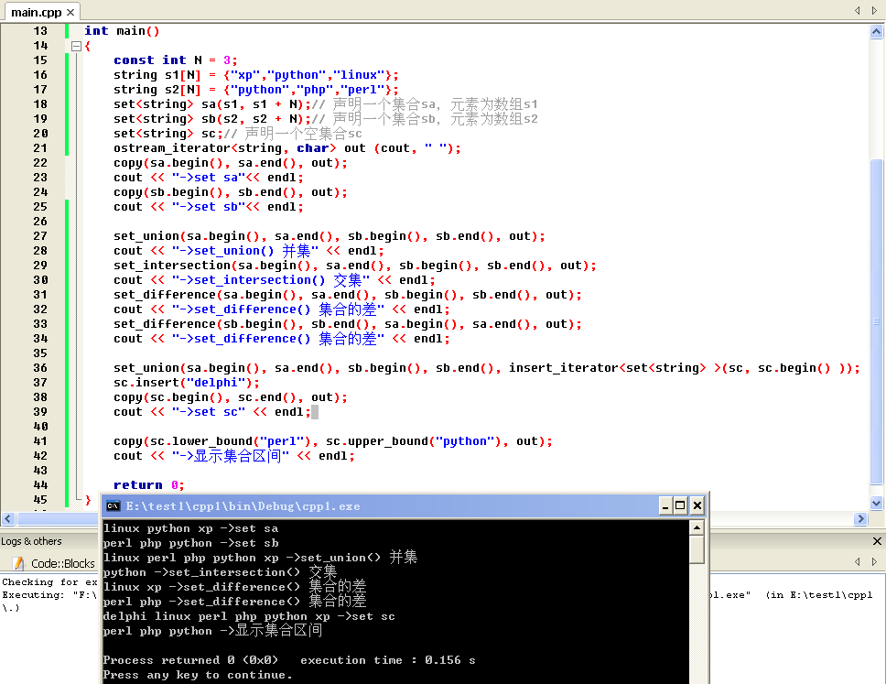This screenshot has height=684, width=886.
Task: Close the main.cpp editor tab
Action: pyautogui.click(x=70, y=12)
